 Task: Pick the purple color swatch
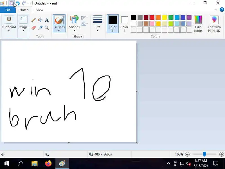click(x=189, y=17)
